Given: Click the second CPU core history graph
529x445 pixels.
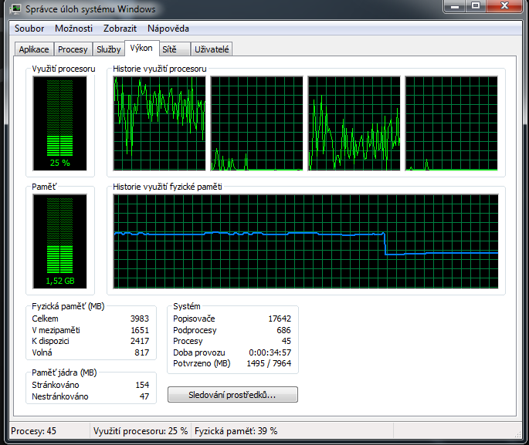Looking at the screenshot, I should coord(256,123).
